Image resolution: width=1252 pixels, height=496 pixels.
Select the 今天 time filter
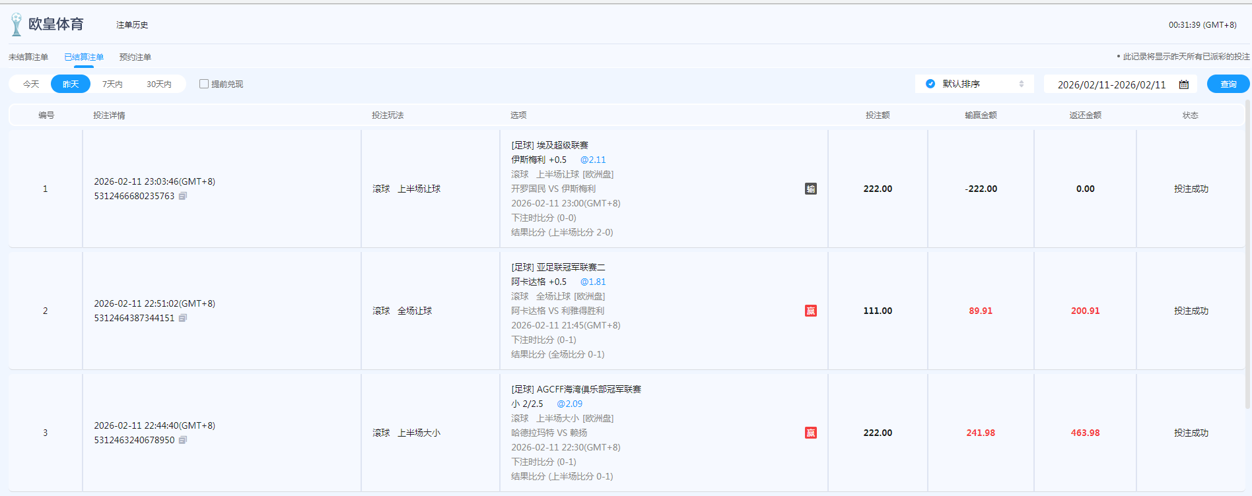pyautogui.click(x=31, y=84)
